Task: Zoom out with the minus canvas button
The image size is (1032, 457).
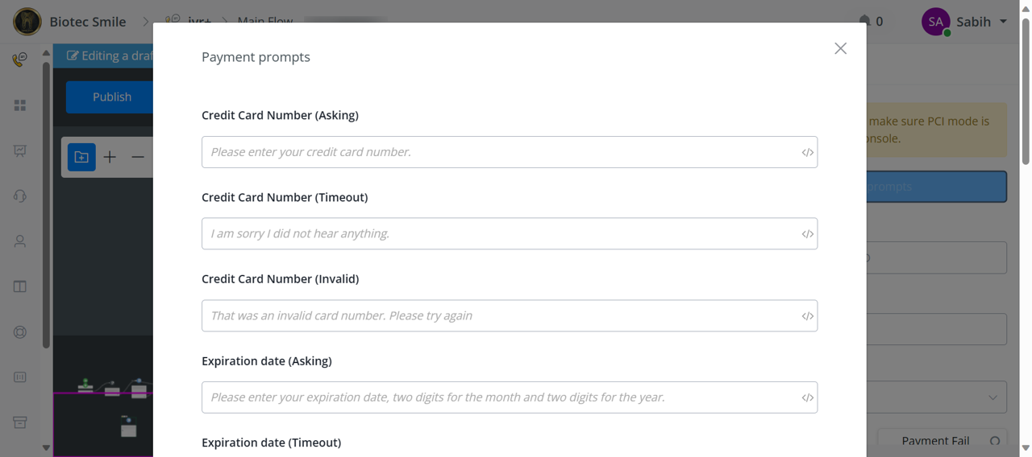Action: click(138, 157)
